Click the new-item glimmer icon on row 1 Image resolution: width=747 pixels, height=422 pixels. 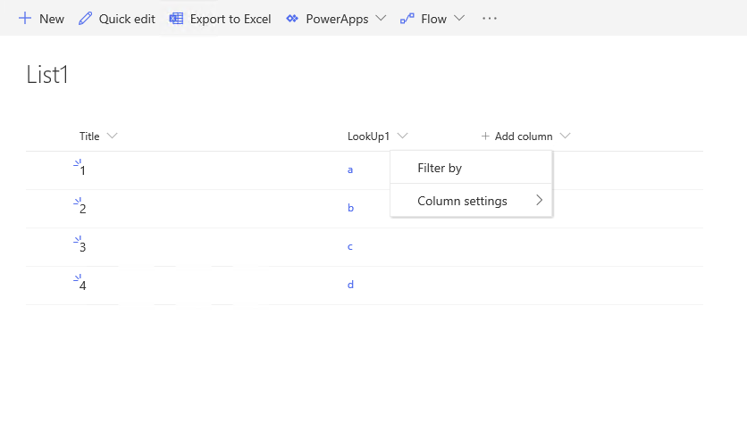click(78, 163)
